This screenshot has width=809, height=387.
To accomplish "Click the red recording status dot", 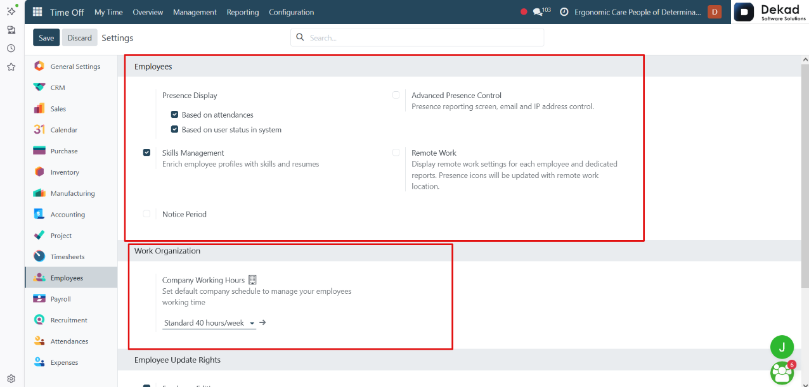I will click(x=524, y=12).
